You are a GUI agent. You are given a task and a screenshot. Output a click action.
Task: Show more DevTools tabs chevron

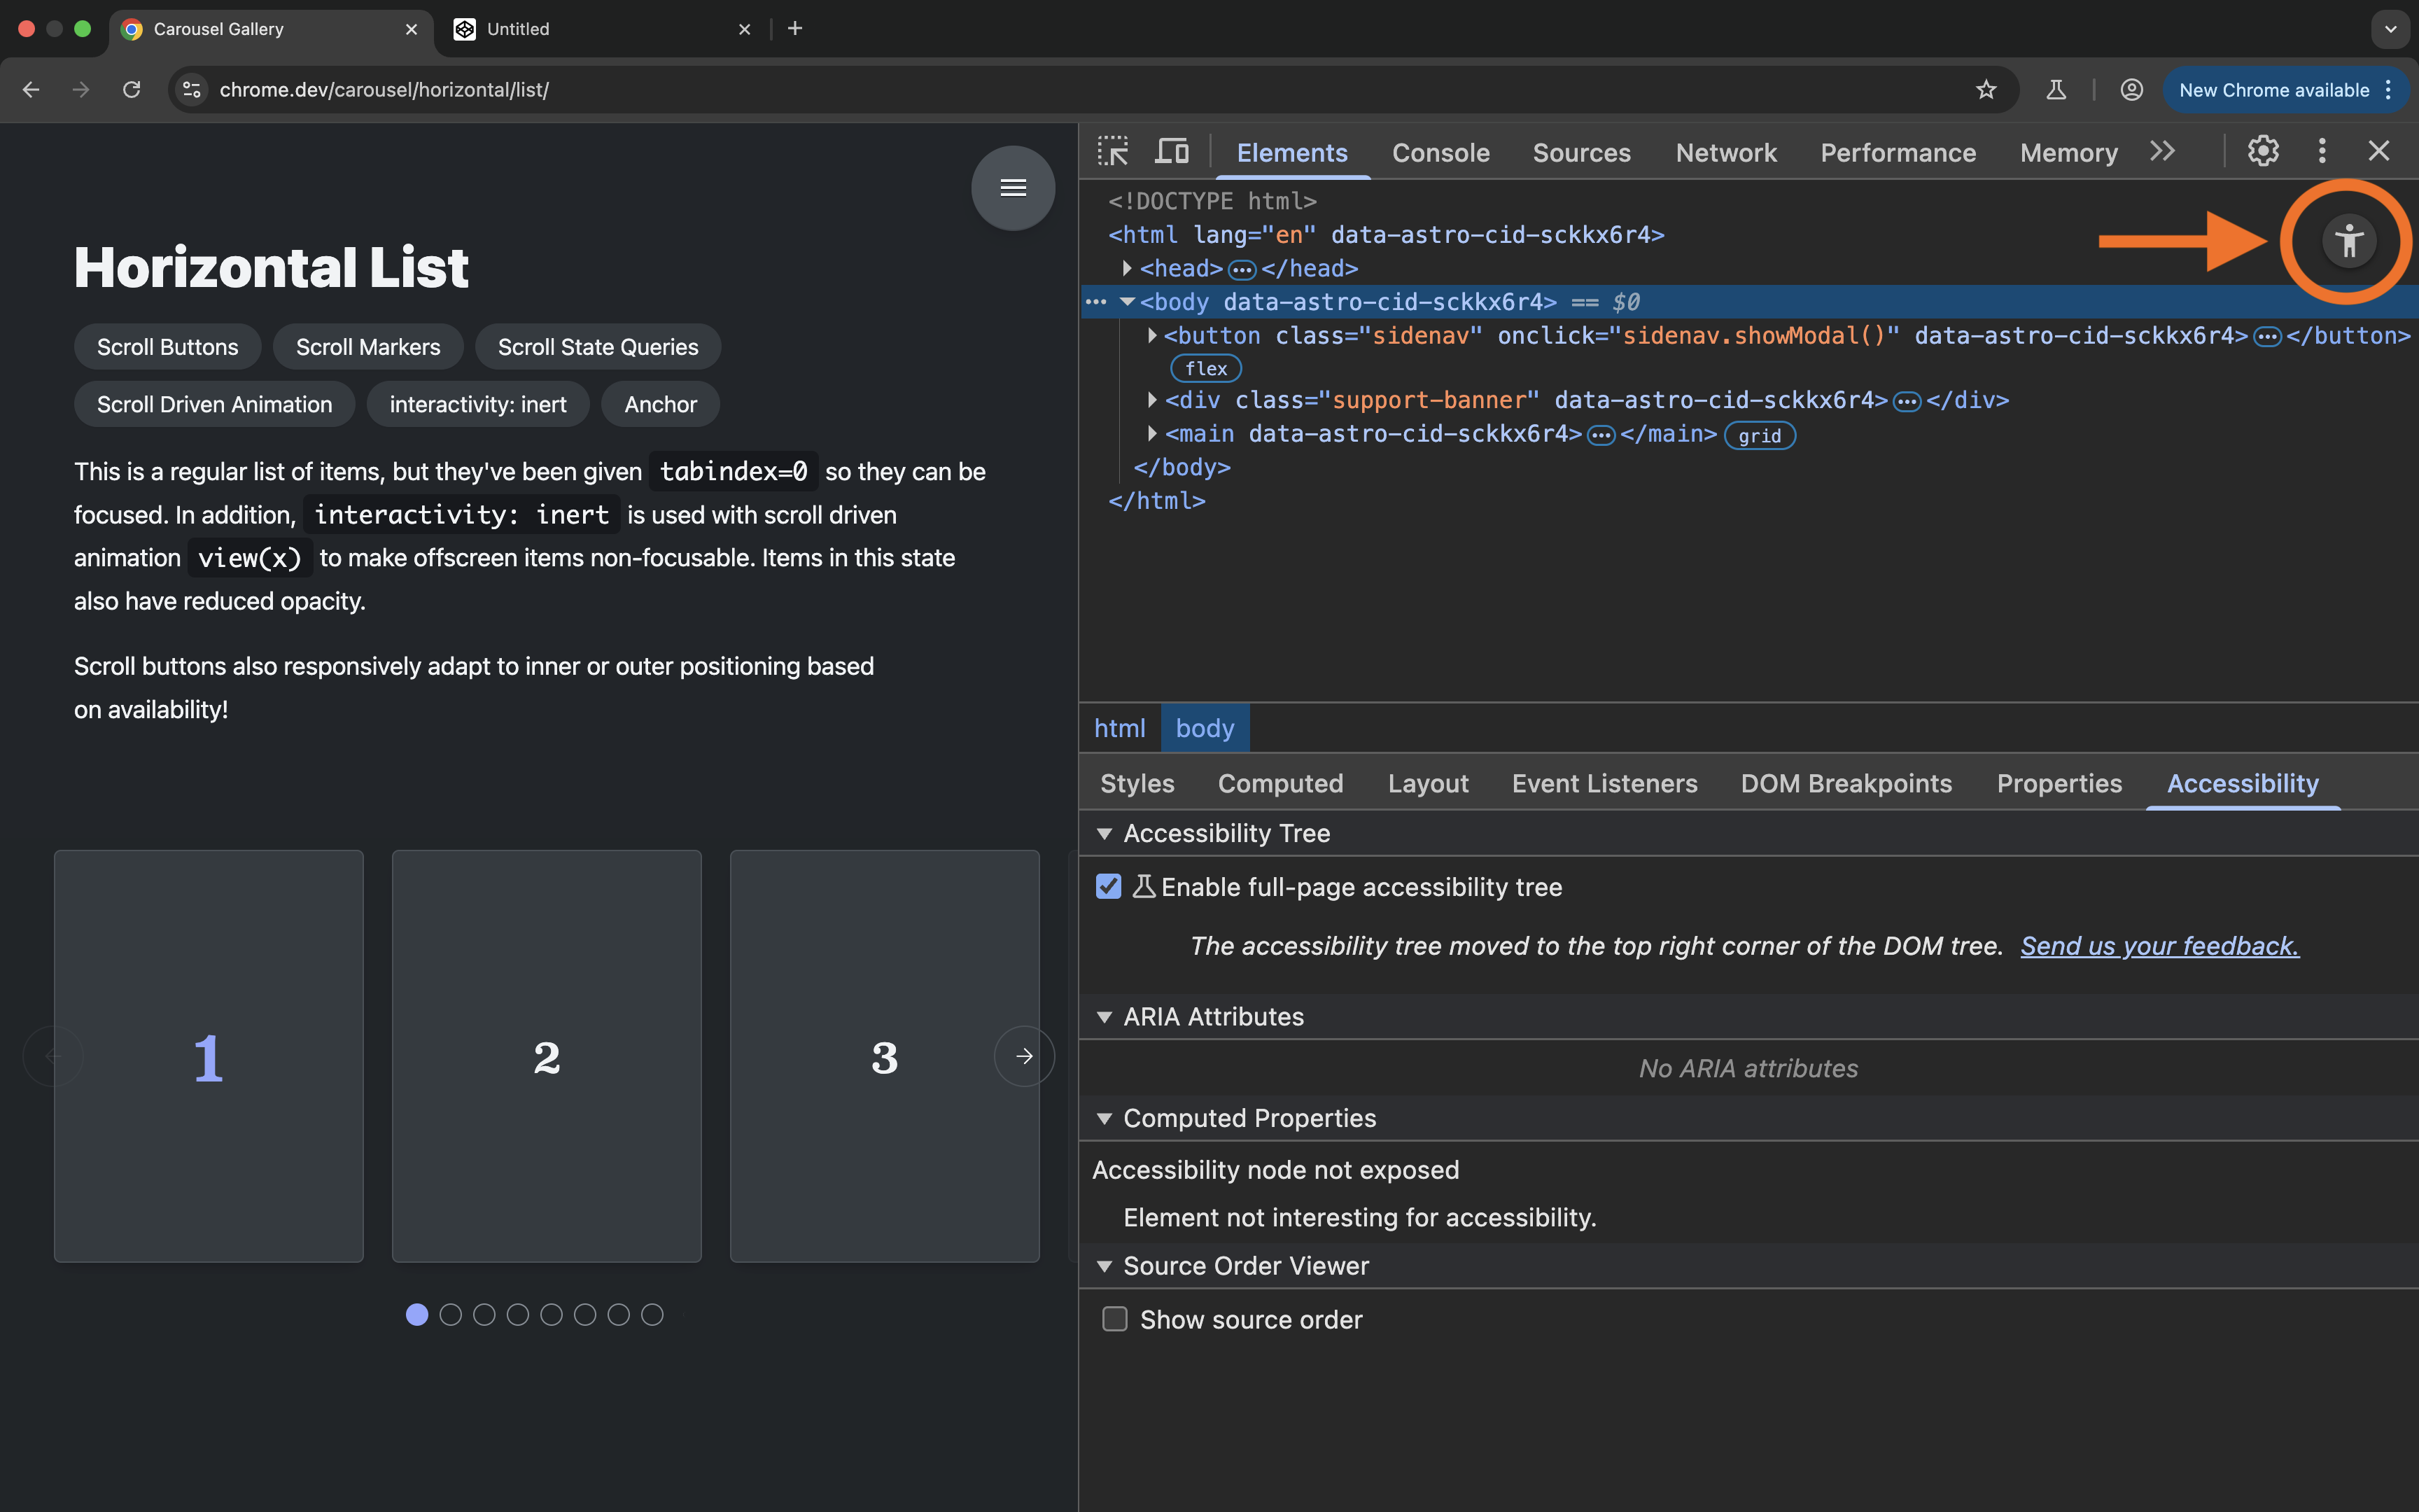pyautogui.click(x=2162, y=151)
